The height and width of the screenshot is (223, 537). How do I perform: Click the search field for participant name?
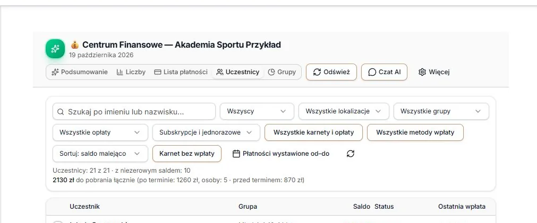pyautogui.click(x=134, y=112)
